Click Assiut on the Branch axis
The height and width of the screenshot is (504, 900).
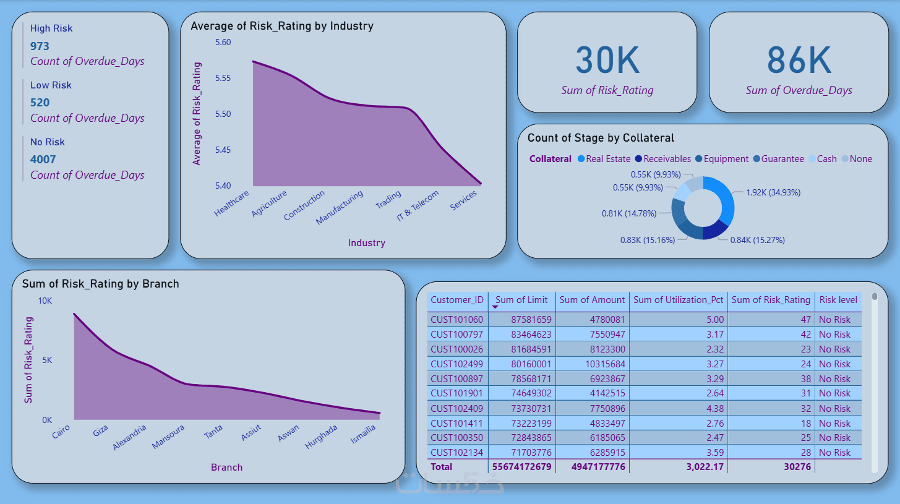click(252, 432)
